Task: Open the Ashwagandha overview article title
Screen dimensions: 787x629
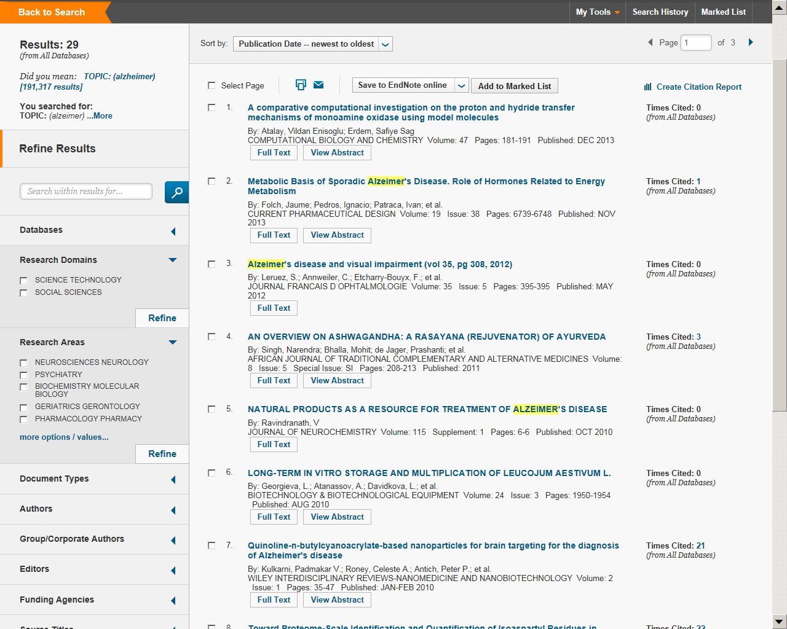Action: tap(427, 337)
